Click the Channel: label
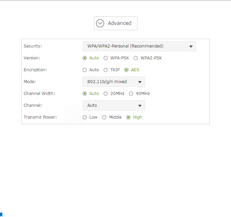 click(x=33, y=106)
